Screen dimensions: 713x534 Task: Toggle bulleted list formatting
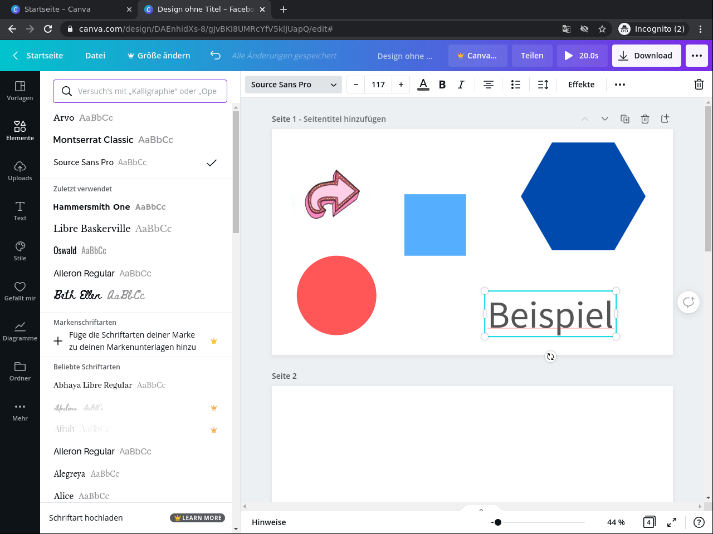click(x=516, y=85)
